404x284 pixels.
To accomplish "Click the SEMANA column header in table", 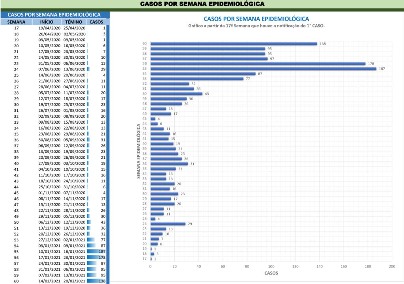I will click(16, 22).
